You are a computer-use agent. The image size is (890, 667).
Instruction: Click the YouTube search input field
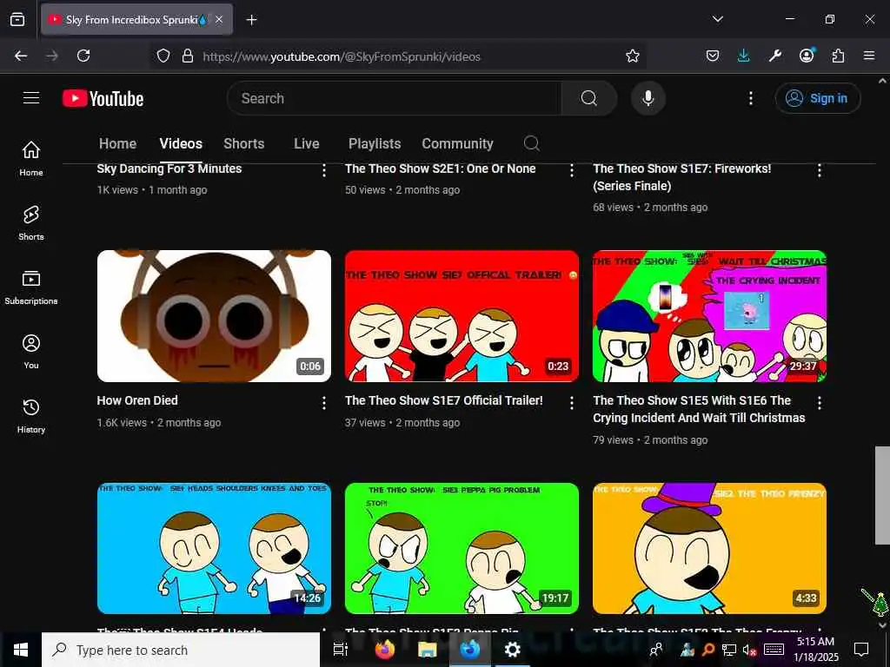(x=395, y=98)
